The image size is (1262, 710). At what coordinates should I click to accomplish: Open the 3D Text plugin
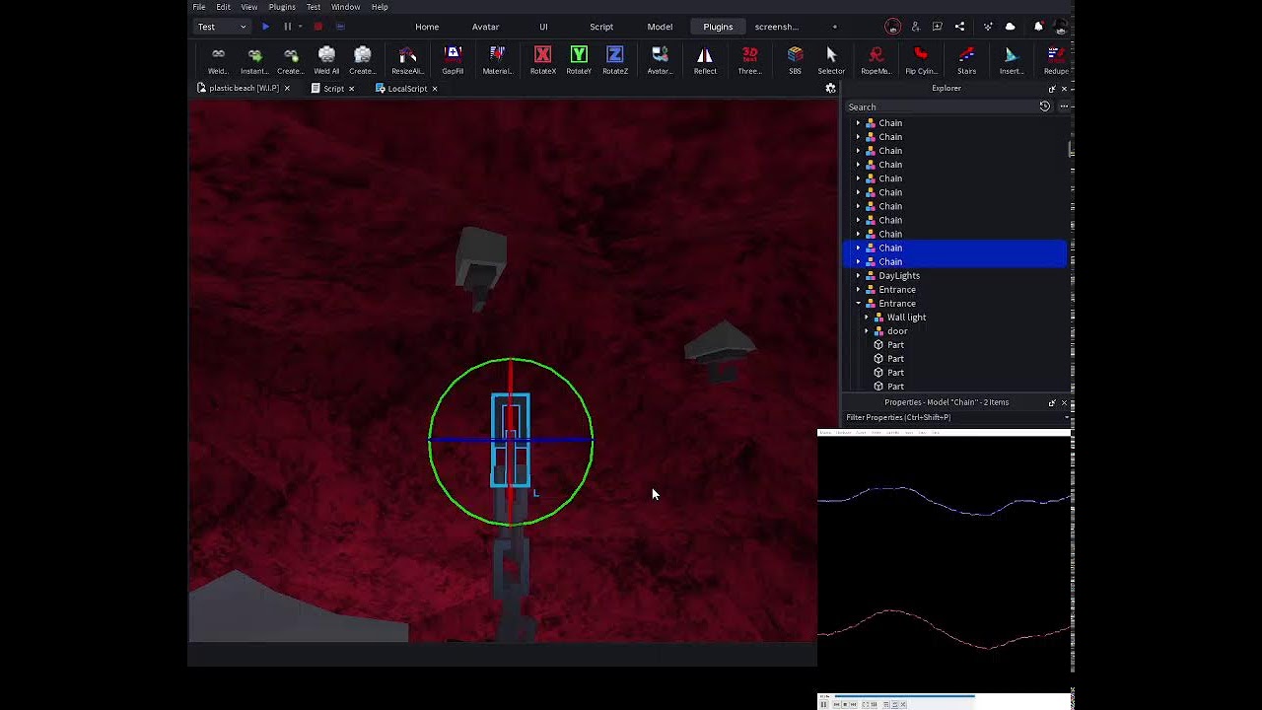pos(749,60)
